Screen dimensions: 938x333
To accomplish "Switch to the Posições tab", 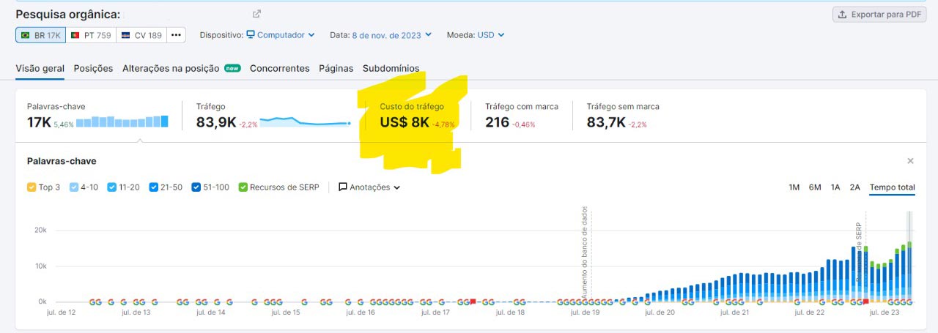I will [x=93, y=68].
